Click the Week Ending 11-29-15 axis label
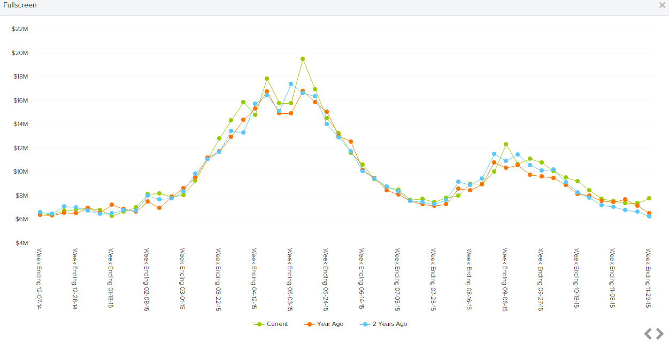 pyautogui.click(x=648, y=278)
